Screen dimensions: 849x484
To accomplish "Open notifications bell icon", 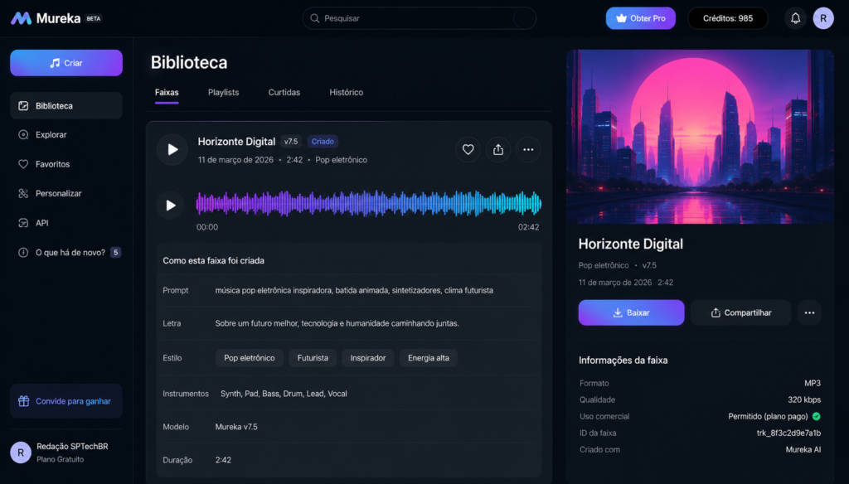I will coord(795,18).
